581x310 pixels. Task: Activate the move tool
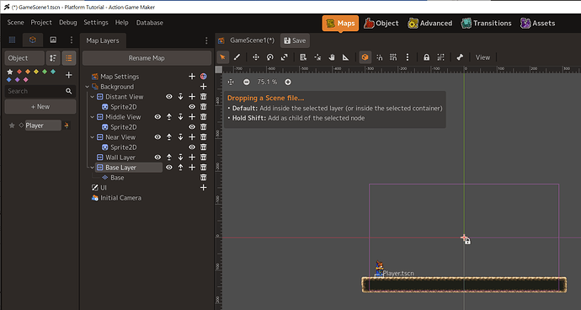pyautogui.click(x=256, y=57)
